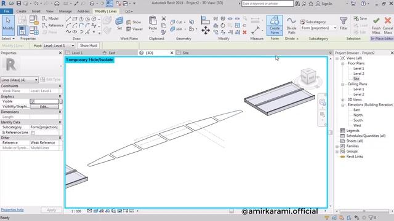Screen dimensions: 394x221
Task: Select North elevation in Project Browser
Action: click(358, 115)
